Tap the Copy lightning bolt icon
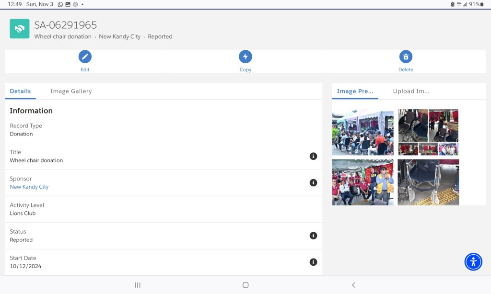Image resolution: width=491 pixels, height=294 pixels. click(245, 57)
